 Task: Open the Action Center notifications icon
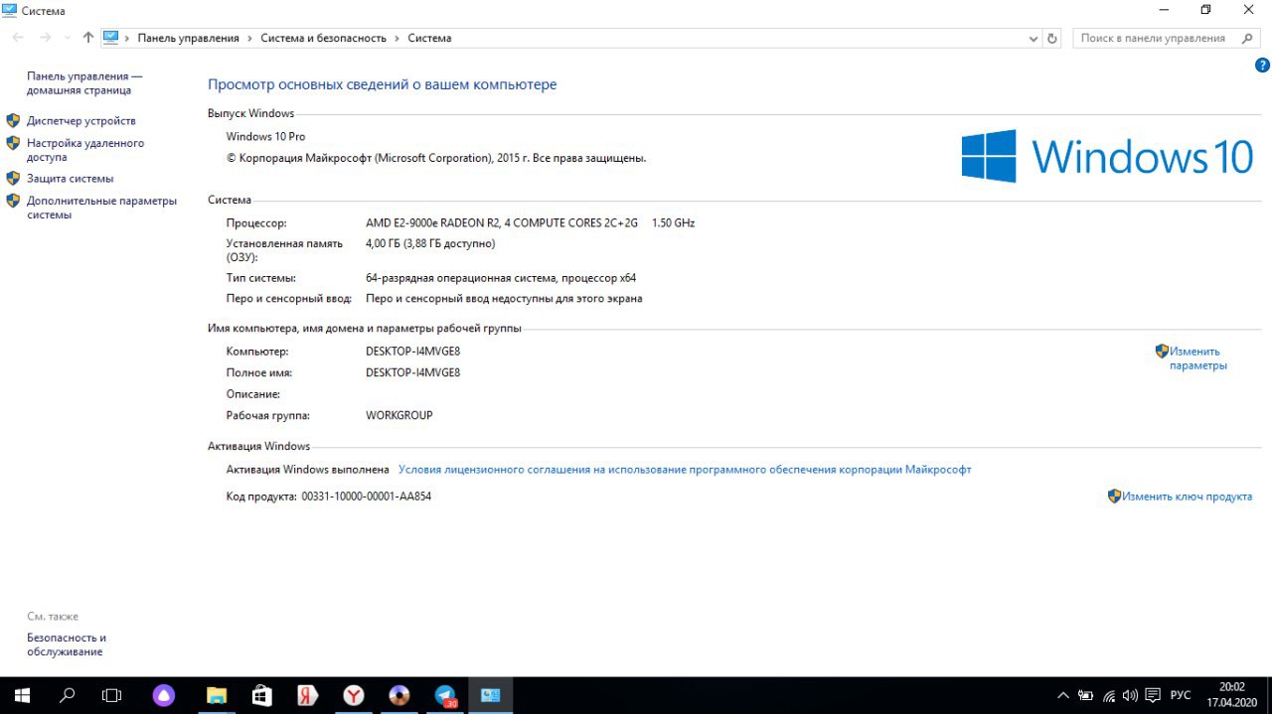point(1153,696)
